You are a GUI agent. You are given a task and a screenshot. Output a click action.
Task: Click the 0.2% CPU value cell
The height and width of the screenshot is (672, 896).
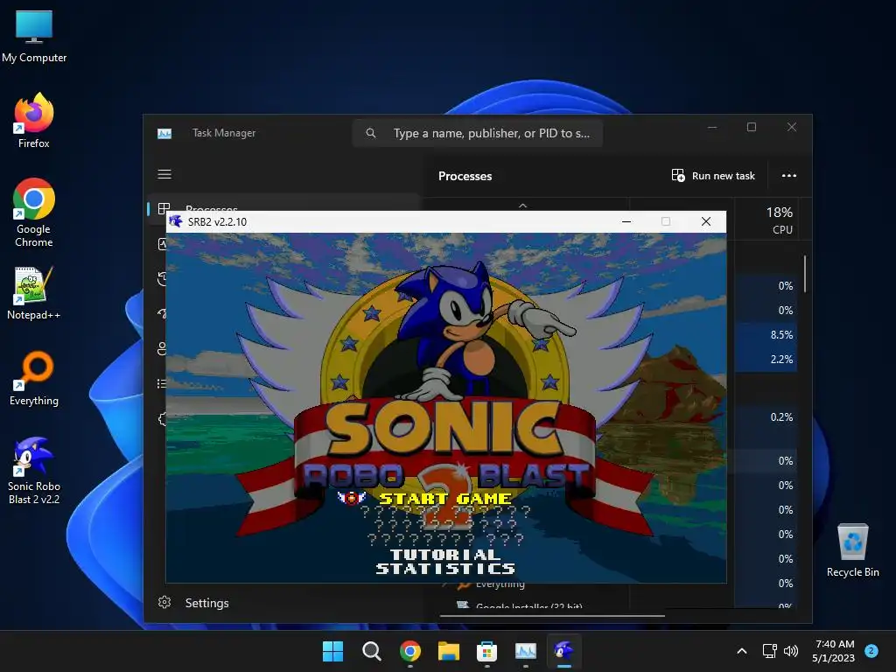click(x=766, y=417)
